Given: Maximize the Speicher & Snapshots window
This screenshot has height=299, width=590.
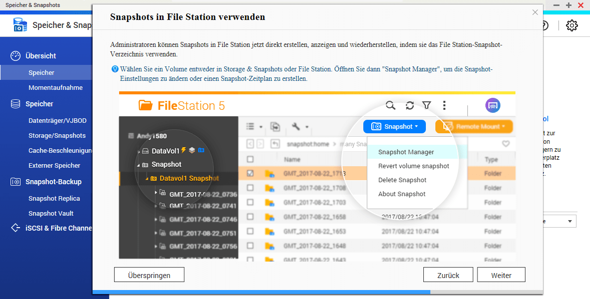Looking at the screenshot, I should (568, 5).
